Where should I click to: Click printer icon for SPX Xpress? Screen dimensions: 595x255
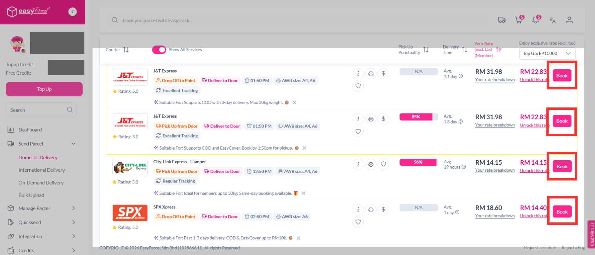371,210
